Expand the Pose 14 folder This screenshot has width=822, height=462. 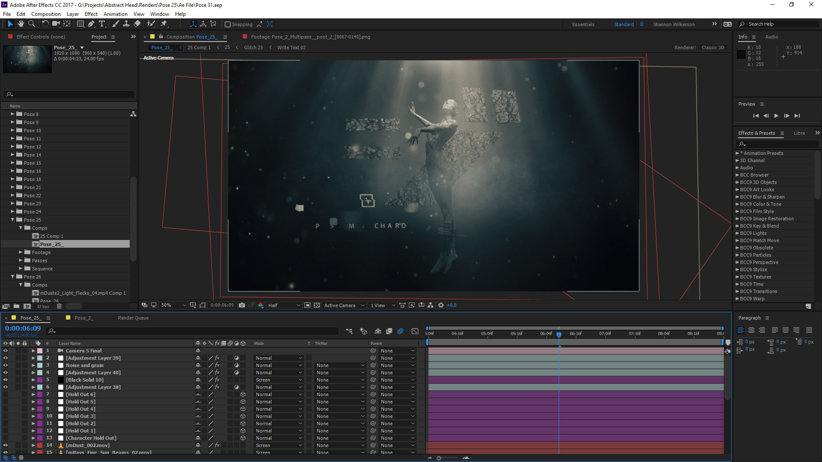pyautogui.click(x=12, y=155)
